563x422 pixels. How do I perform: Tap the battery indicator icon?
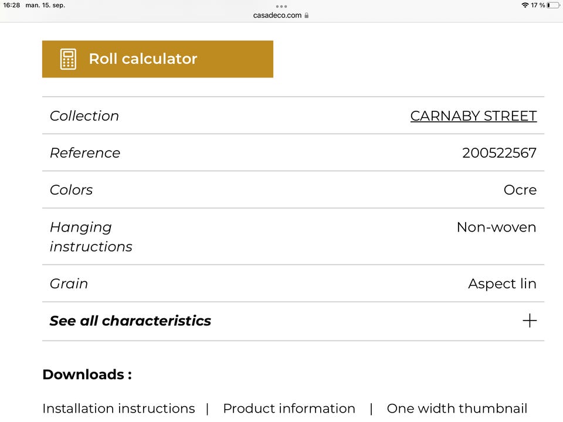(552, 5)
